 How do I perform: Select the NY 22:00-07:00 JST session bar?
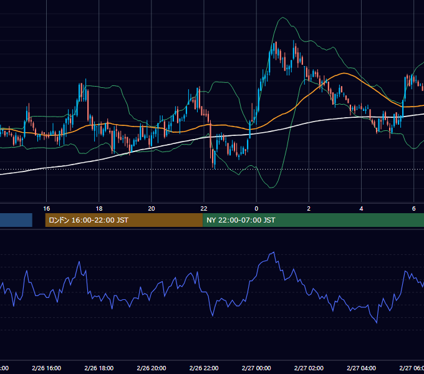313,220
